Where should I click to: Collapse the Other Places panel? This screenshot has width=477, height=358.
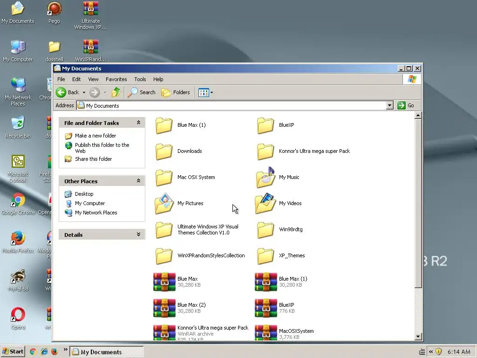[x=138, y=181]
